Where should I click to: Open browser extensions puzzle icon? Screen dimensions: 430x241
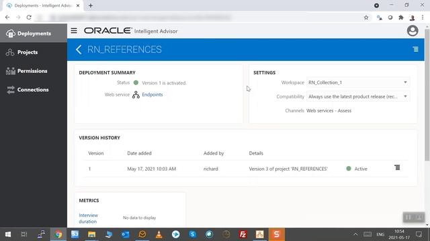(401, 17)
